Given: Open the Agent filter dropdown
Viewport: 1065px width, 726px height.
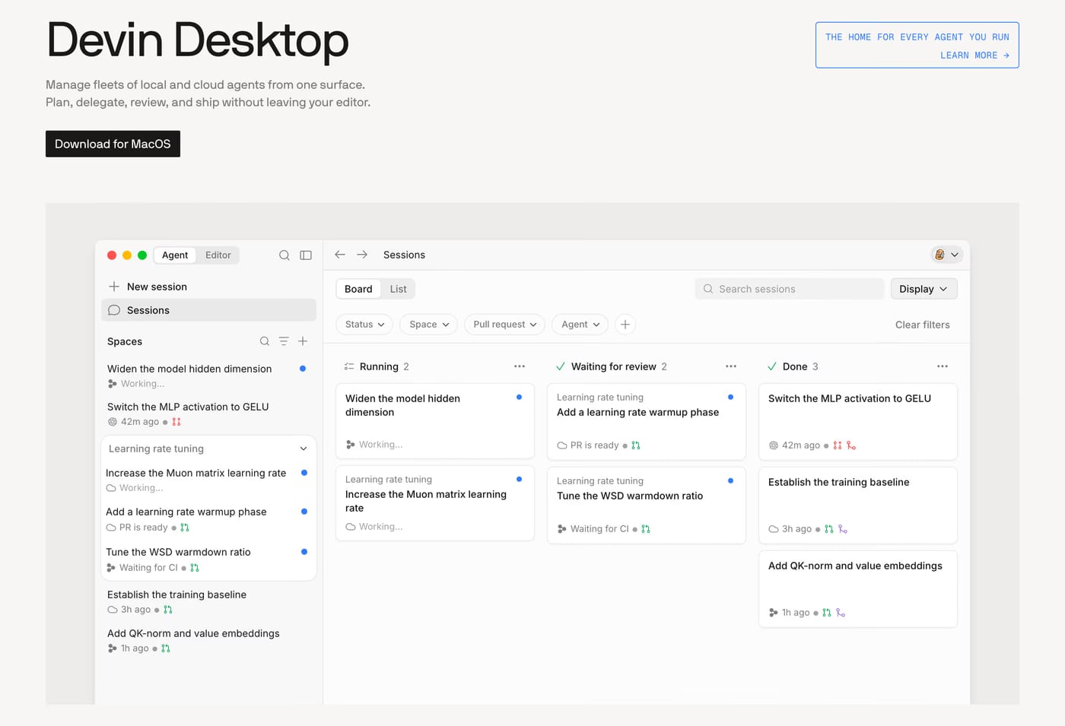Looking at the screenshot, I should click(580, 325).
